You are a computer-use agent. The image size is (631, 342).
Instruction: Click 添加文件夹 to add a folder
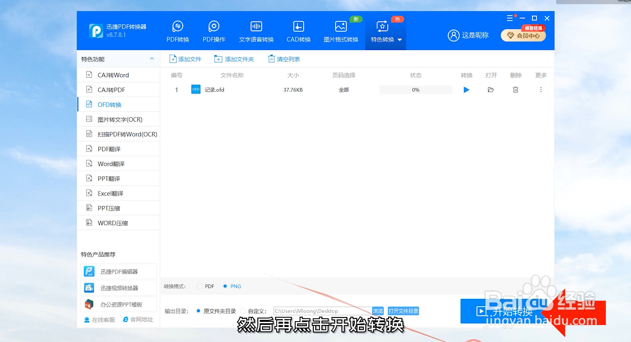click(234, 59)
